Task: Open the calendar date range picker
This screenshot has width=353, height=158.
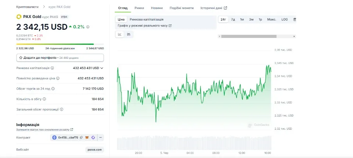Action: (x=295, y=19)
